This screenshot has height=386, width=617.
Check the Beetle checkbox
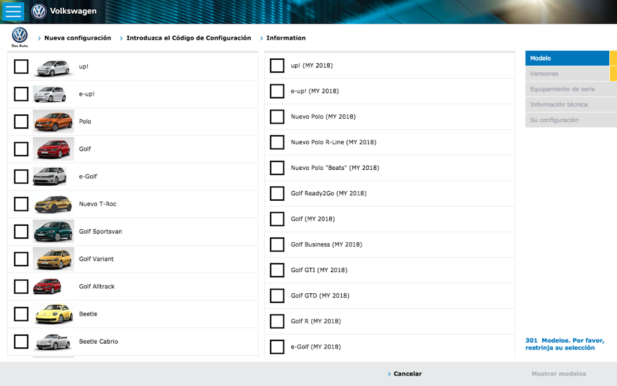click(x=21, y=314)
